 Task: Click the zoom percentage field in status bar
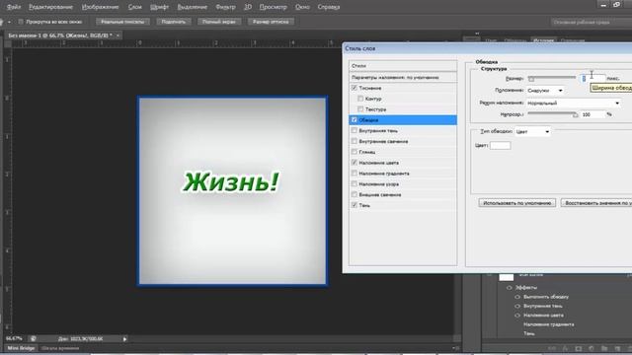coord(14,339)
